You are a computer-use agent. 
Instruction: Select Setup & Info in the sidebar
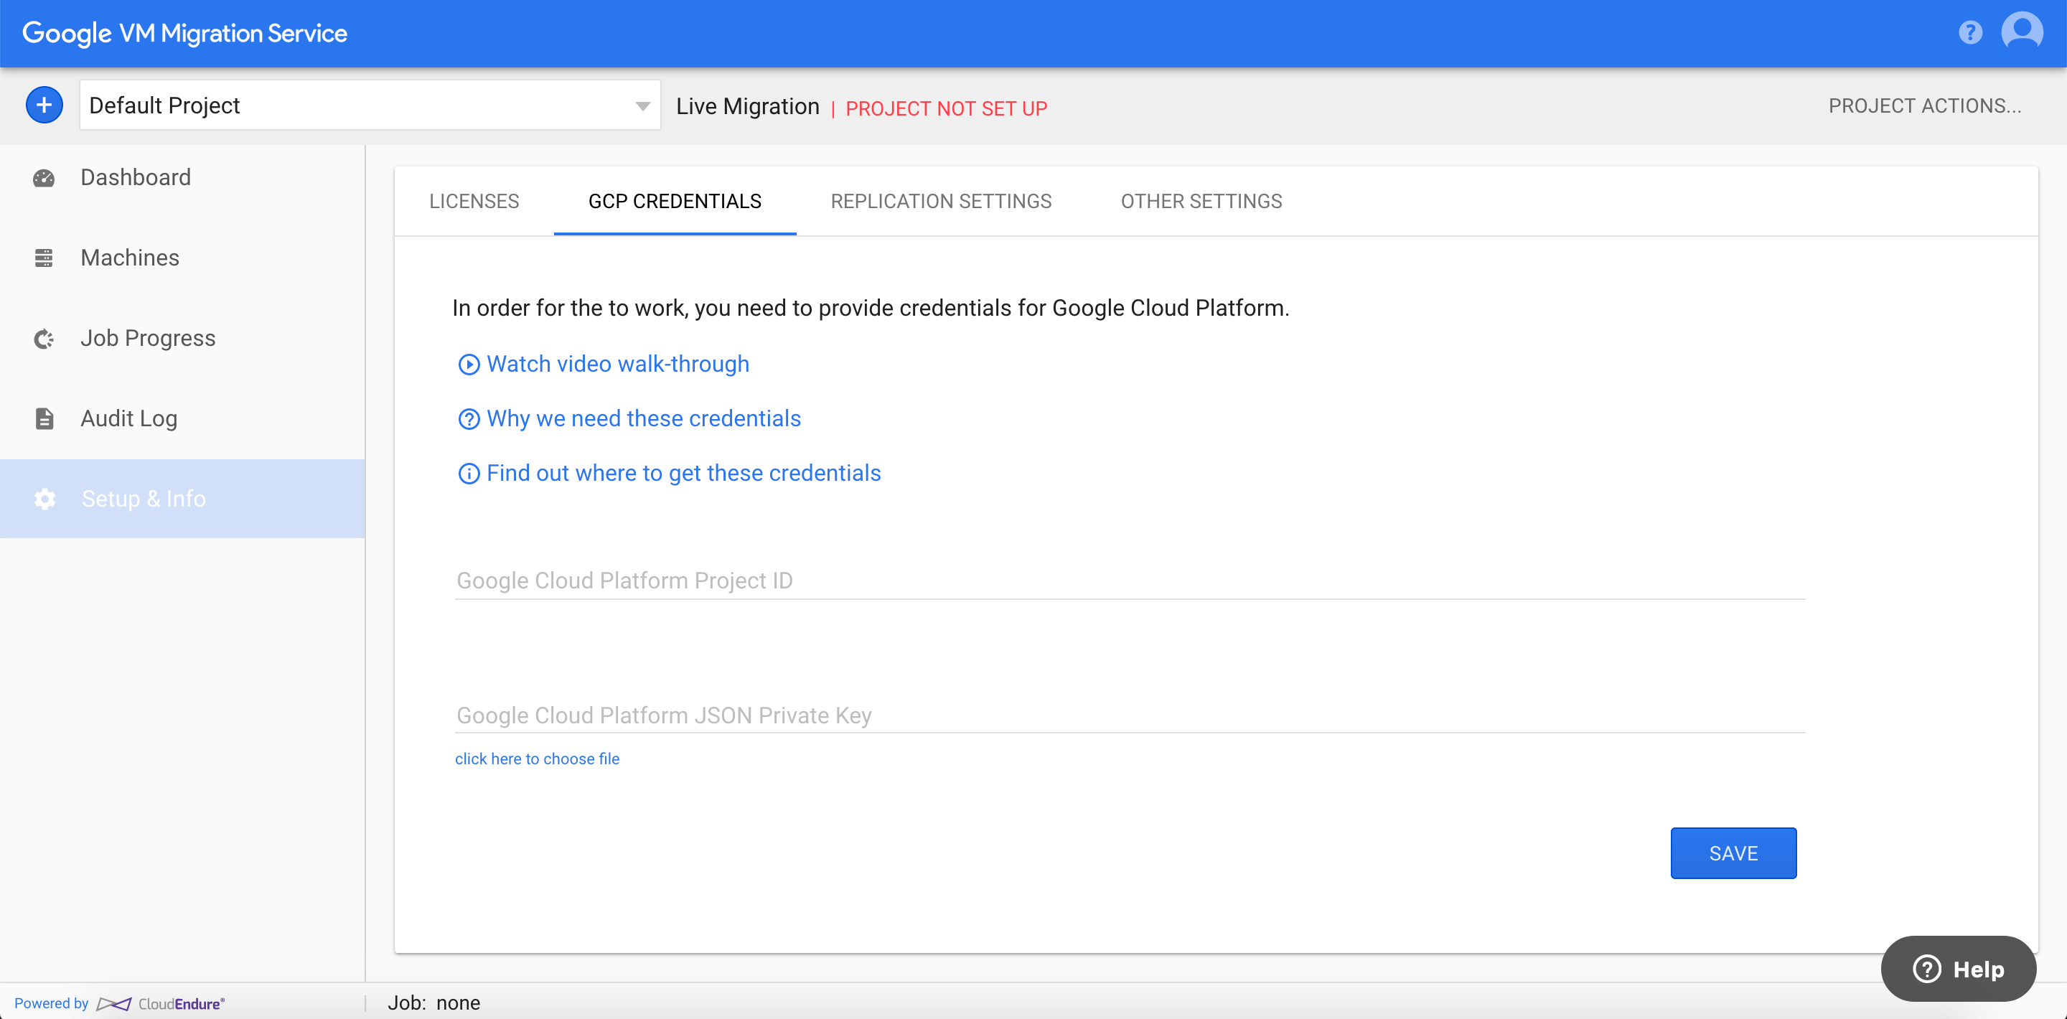182,499
